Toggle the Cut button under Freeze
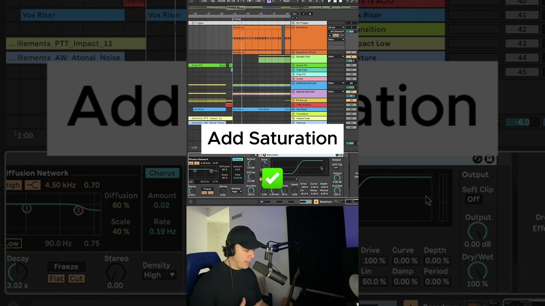 pos(210,193)
